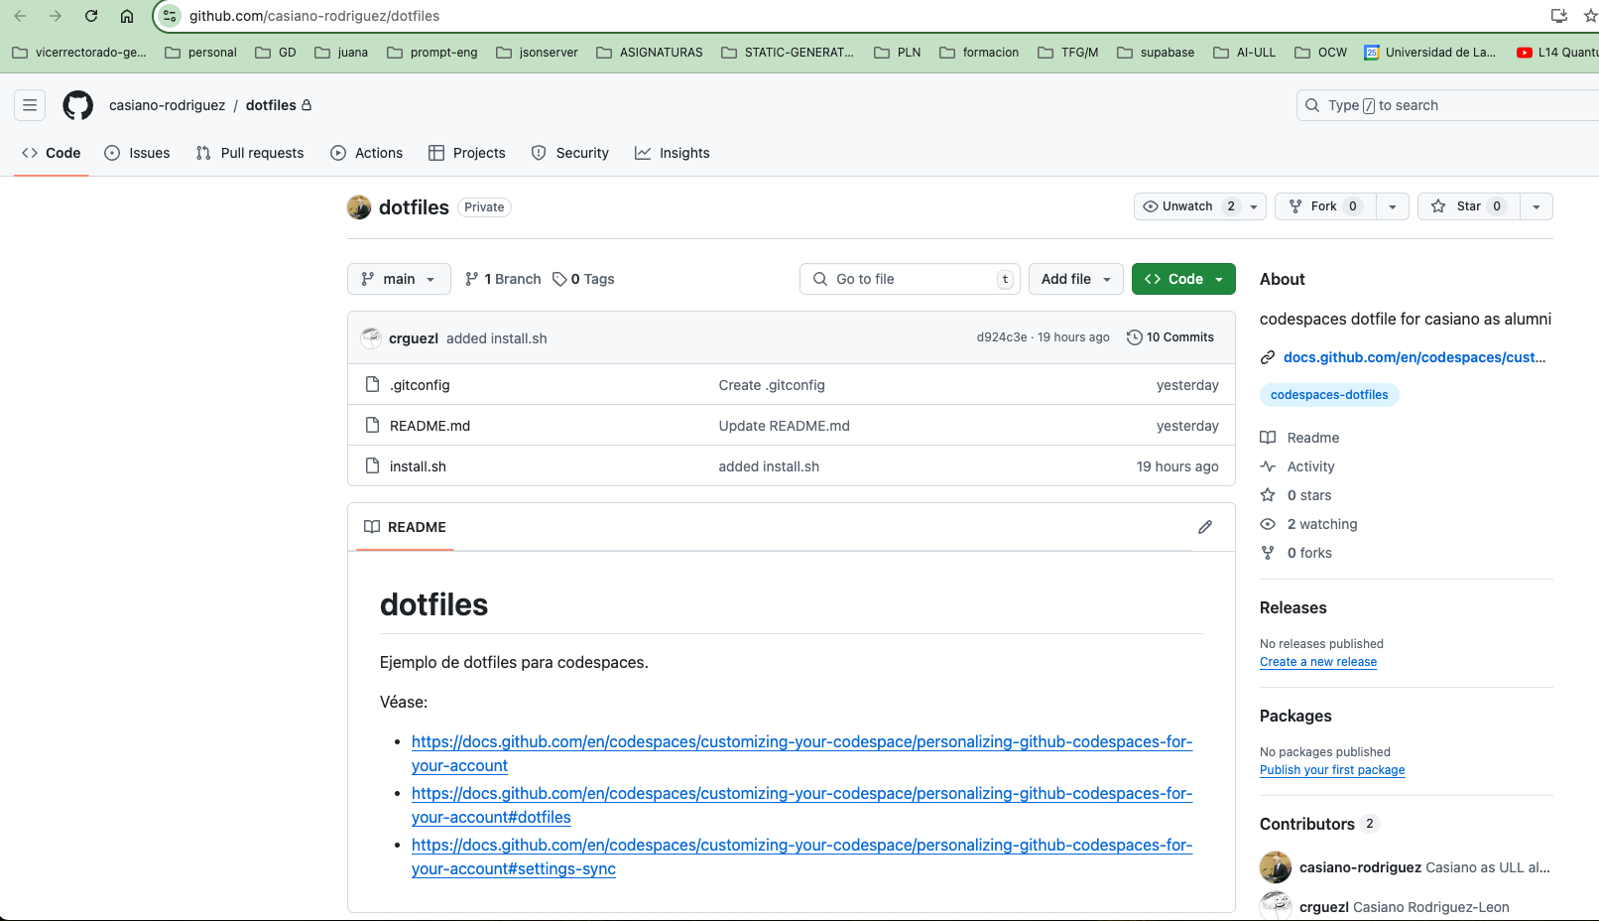Star the dotfiles repository

click(1469, 206)
